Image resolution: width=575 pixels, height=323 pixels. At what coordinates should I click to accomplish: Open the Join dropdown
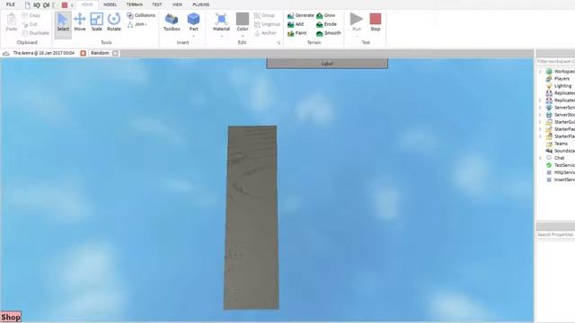[137, 24]
